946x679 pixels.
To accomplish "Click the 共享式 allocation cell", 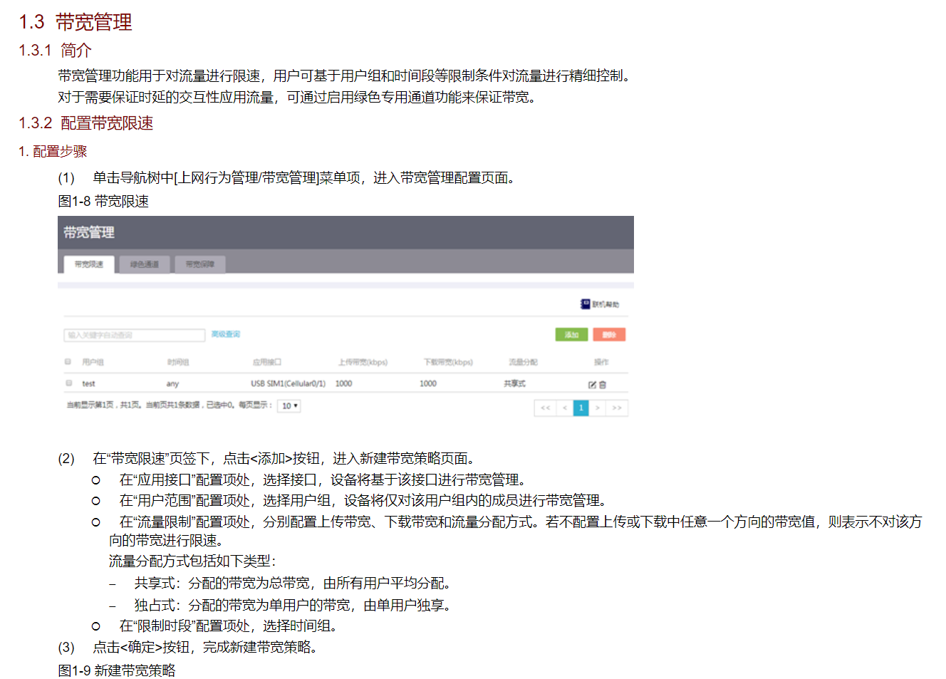I will click(514, 383).
